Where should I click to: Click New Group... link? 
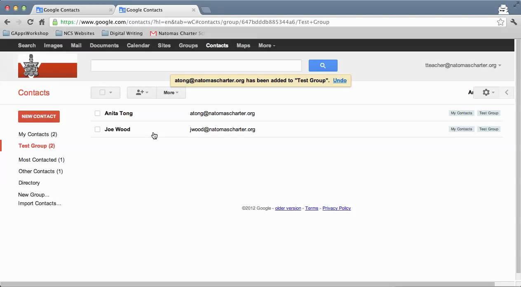tap(34, 194)
